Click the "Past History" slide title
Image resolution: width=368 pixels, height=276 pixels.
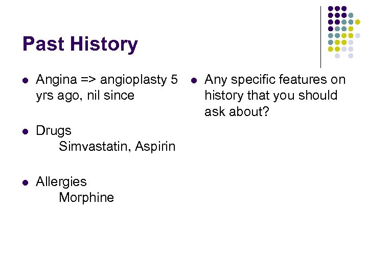tap(80, 44)
